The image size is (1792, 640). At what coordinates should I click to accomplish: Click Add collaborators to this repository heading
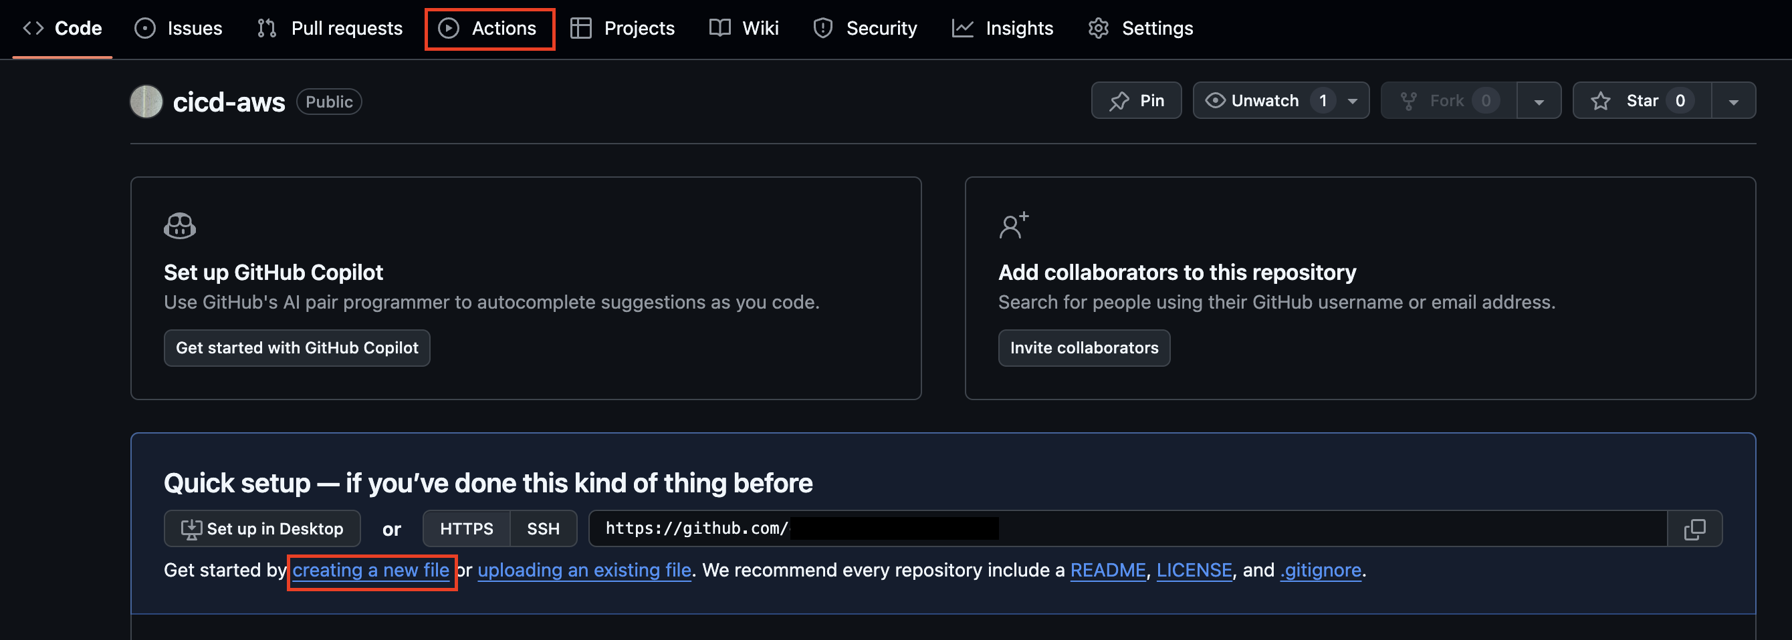(1177, 272)
